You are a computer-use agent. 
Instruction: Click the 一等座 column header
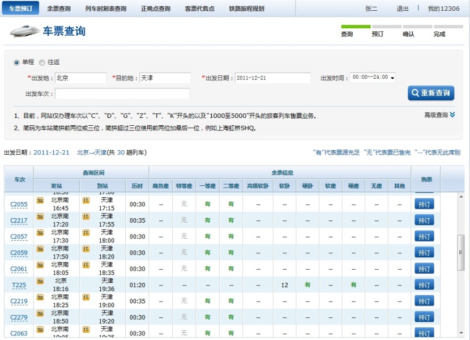208,186
